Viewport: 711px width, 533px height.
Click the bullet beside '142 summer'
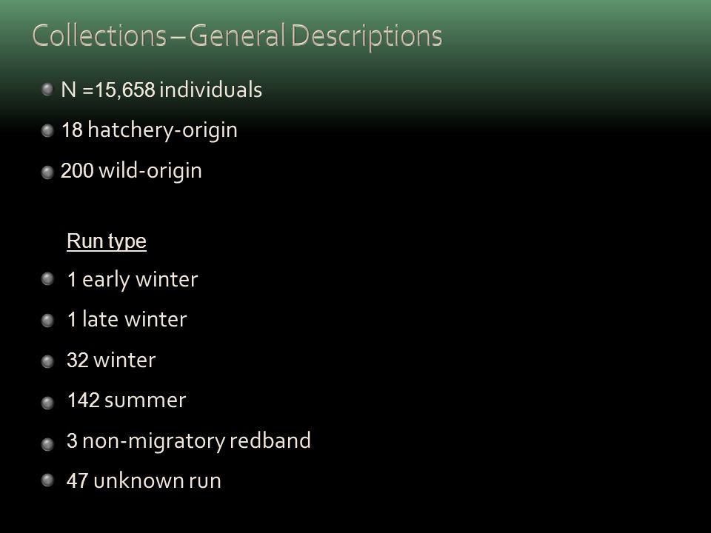(47, 402)
